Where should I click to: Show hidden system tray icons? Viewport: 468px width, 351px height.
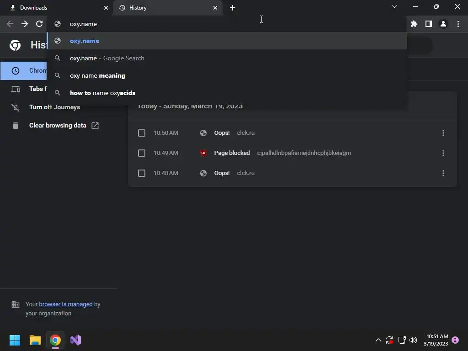coord(378,340)
